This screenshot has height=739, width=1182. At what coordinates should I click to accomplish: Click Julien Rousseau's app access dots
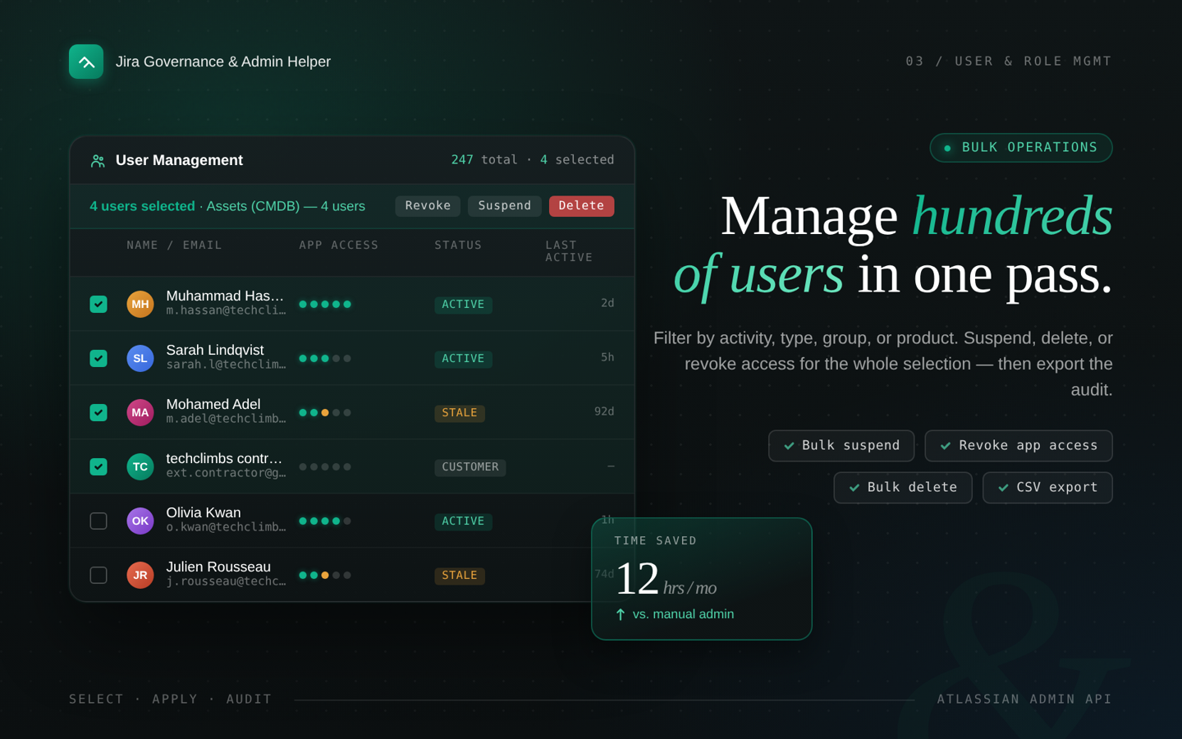pyautogui.click(x=325, y=576)
